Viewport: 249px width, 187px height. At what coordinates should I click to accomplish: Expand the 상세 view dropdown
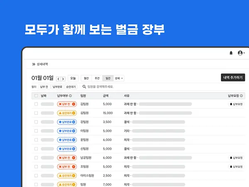[119, 78]
